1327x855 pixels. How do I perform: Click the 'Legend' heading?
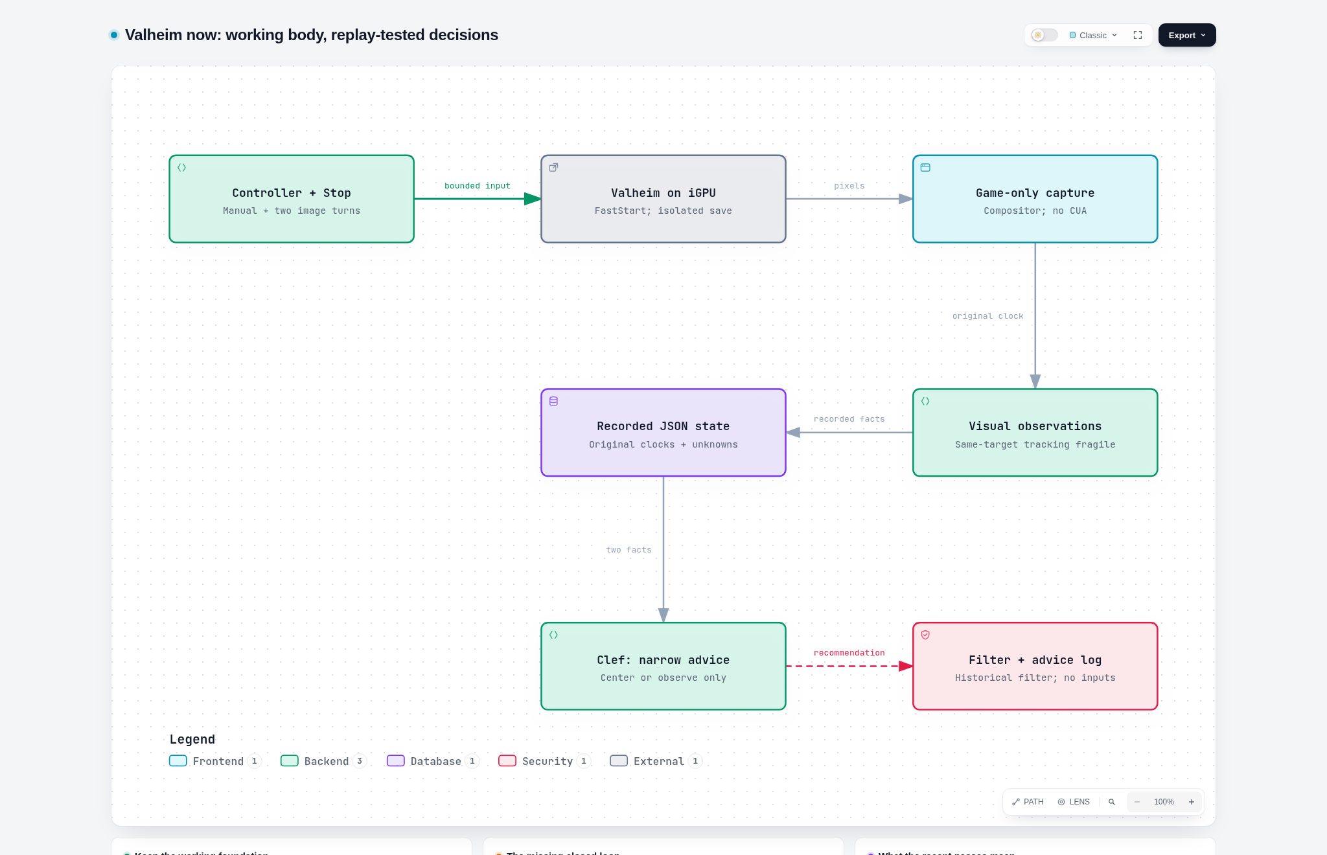(192, 739)
